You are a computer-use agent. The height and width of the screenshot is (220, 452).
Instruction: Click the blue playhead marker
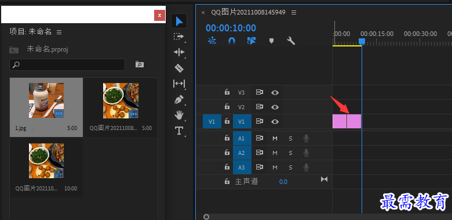(x=362, y=42)
